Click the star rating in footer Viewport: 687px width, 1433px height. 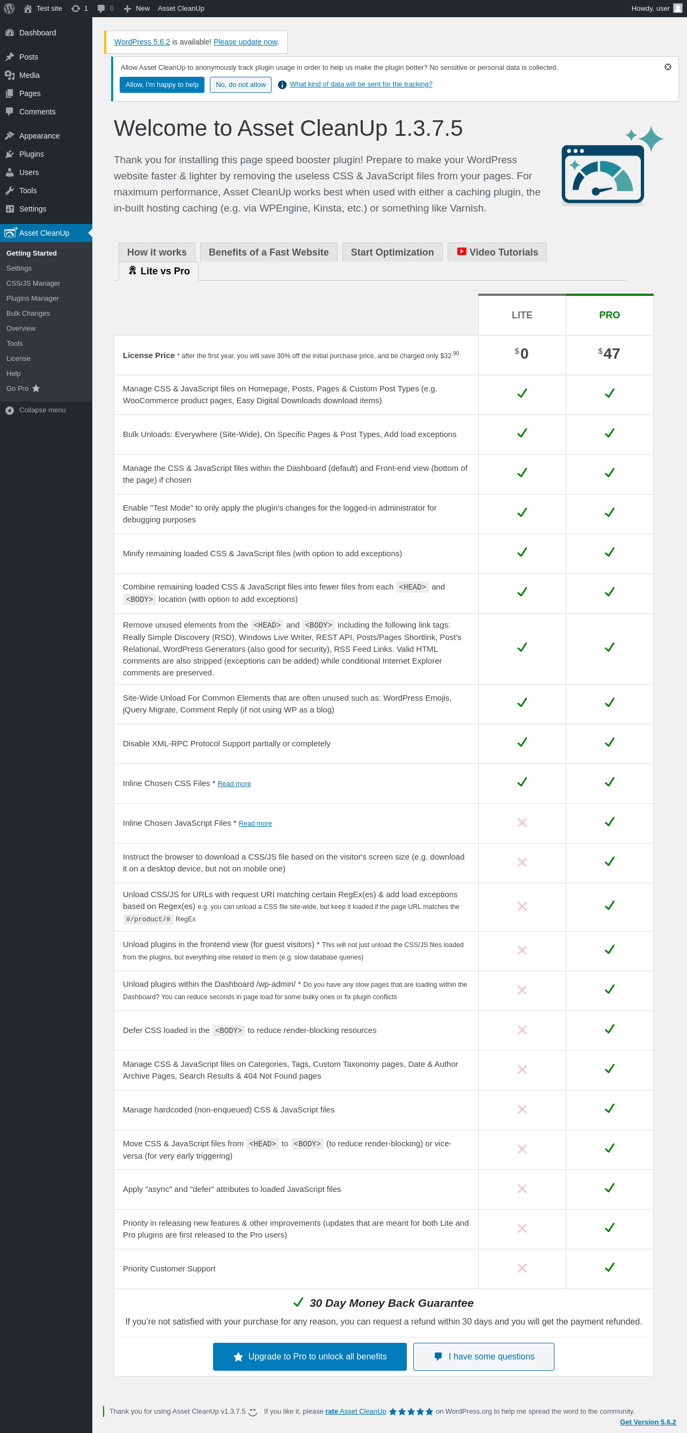tap(411, 1412)
